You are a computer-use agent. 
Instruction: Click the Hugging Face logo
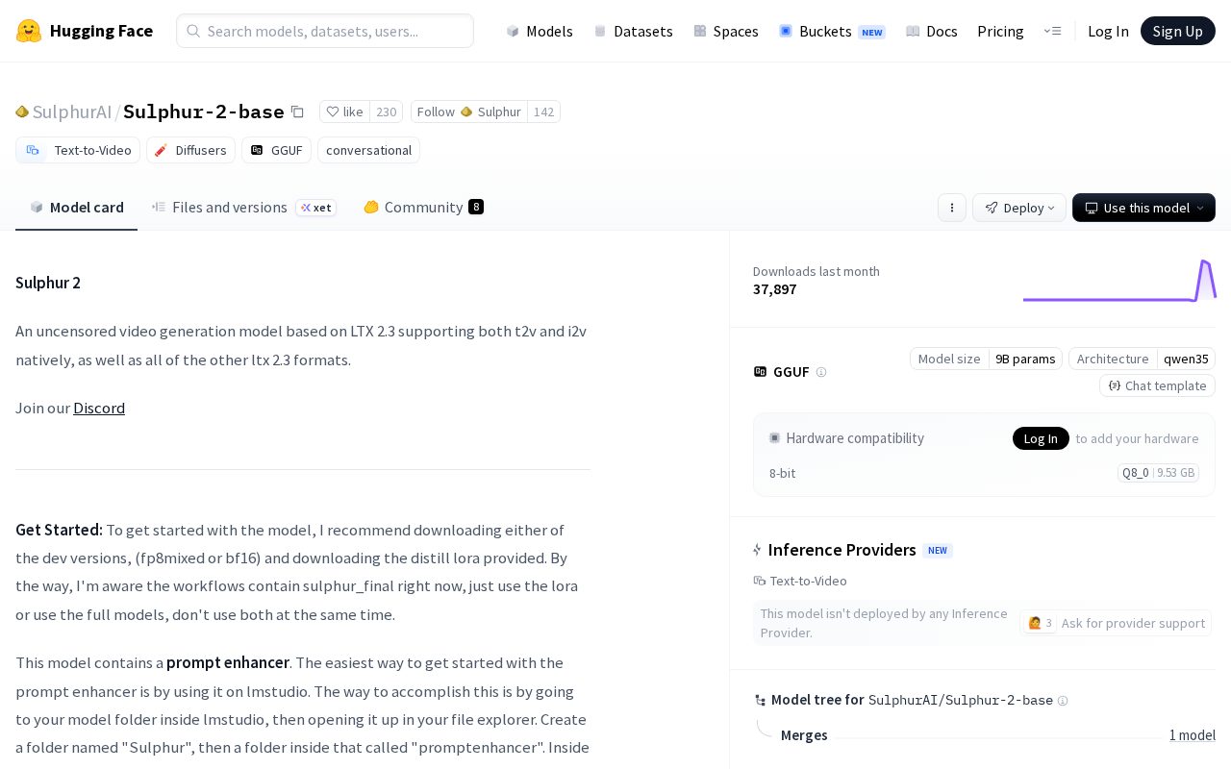(x=85, y=31)
